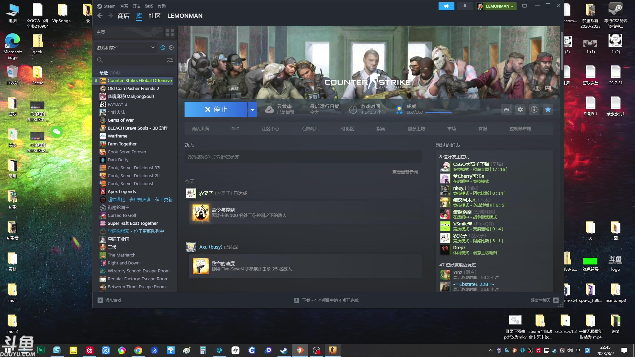
Task: Open the 创意工坊 tab
Action: click(416, 129)
